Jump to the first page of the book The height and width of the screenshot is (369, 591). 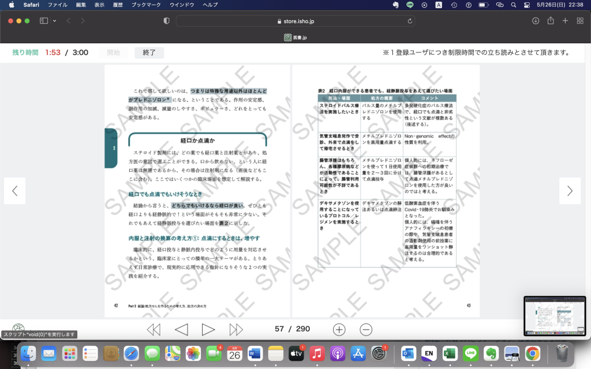coord(154,329)
